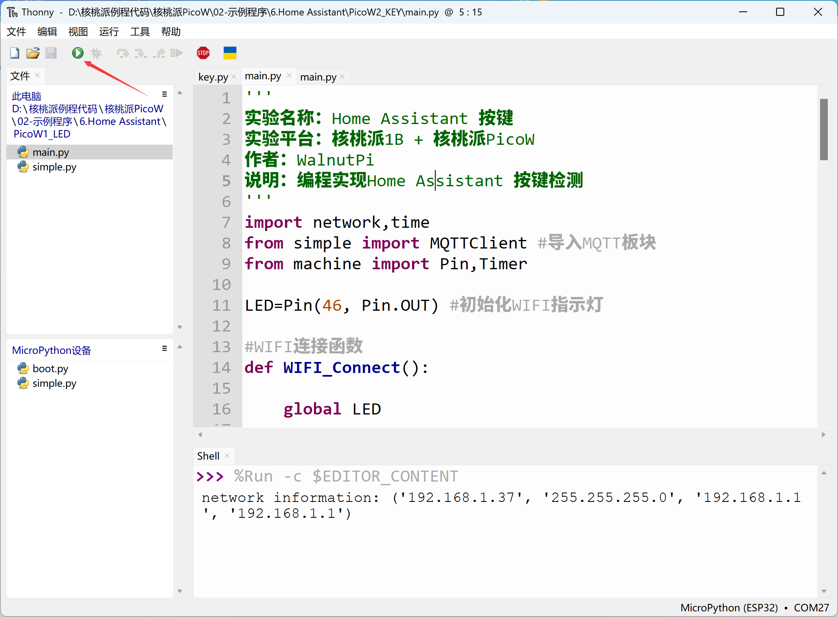Create a new file with toolbar icon
This screenshot has height=617, width=838.
point(15,53)
